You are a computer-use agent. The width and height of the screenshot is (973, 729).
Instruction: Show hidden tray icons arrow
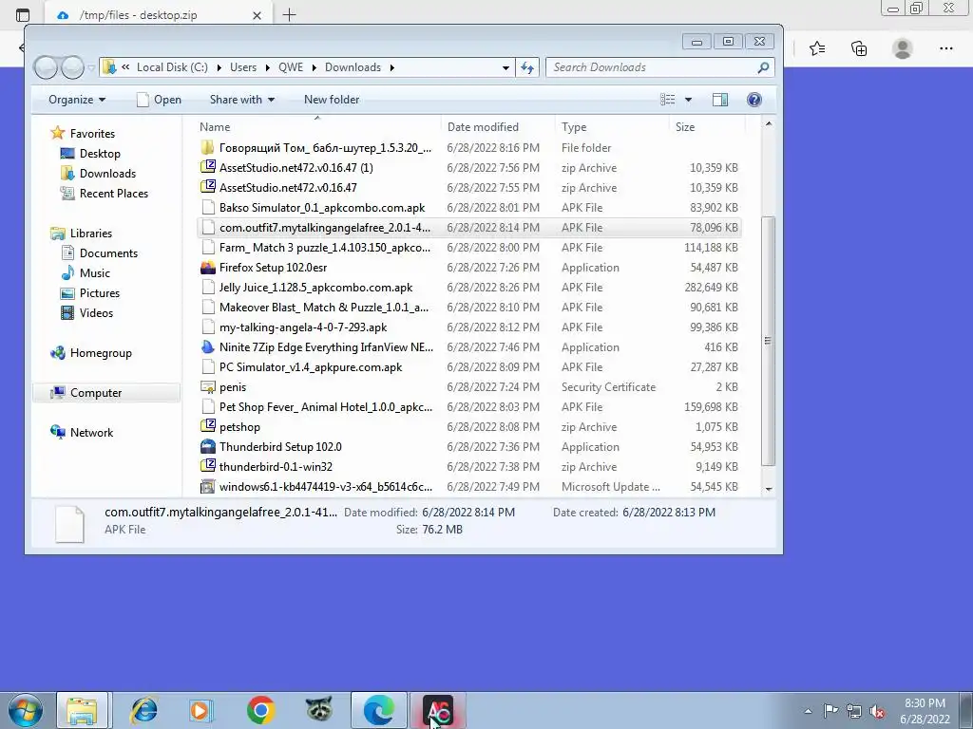tap(808, 711)
